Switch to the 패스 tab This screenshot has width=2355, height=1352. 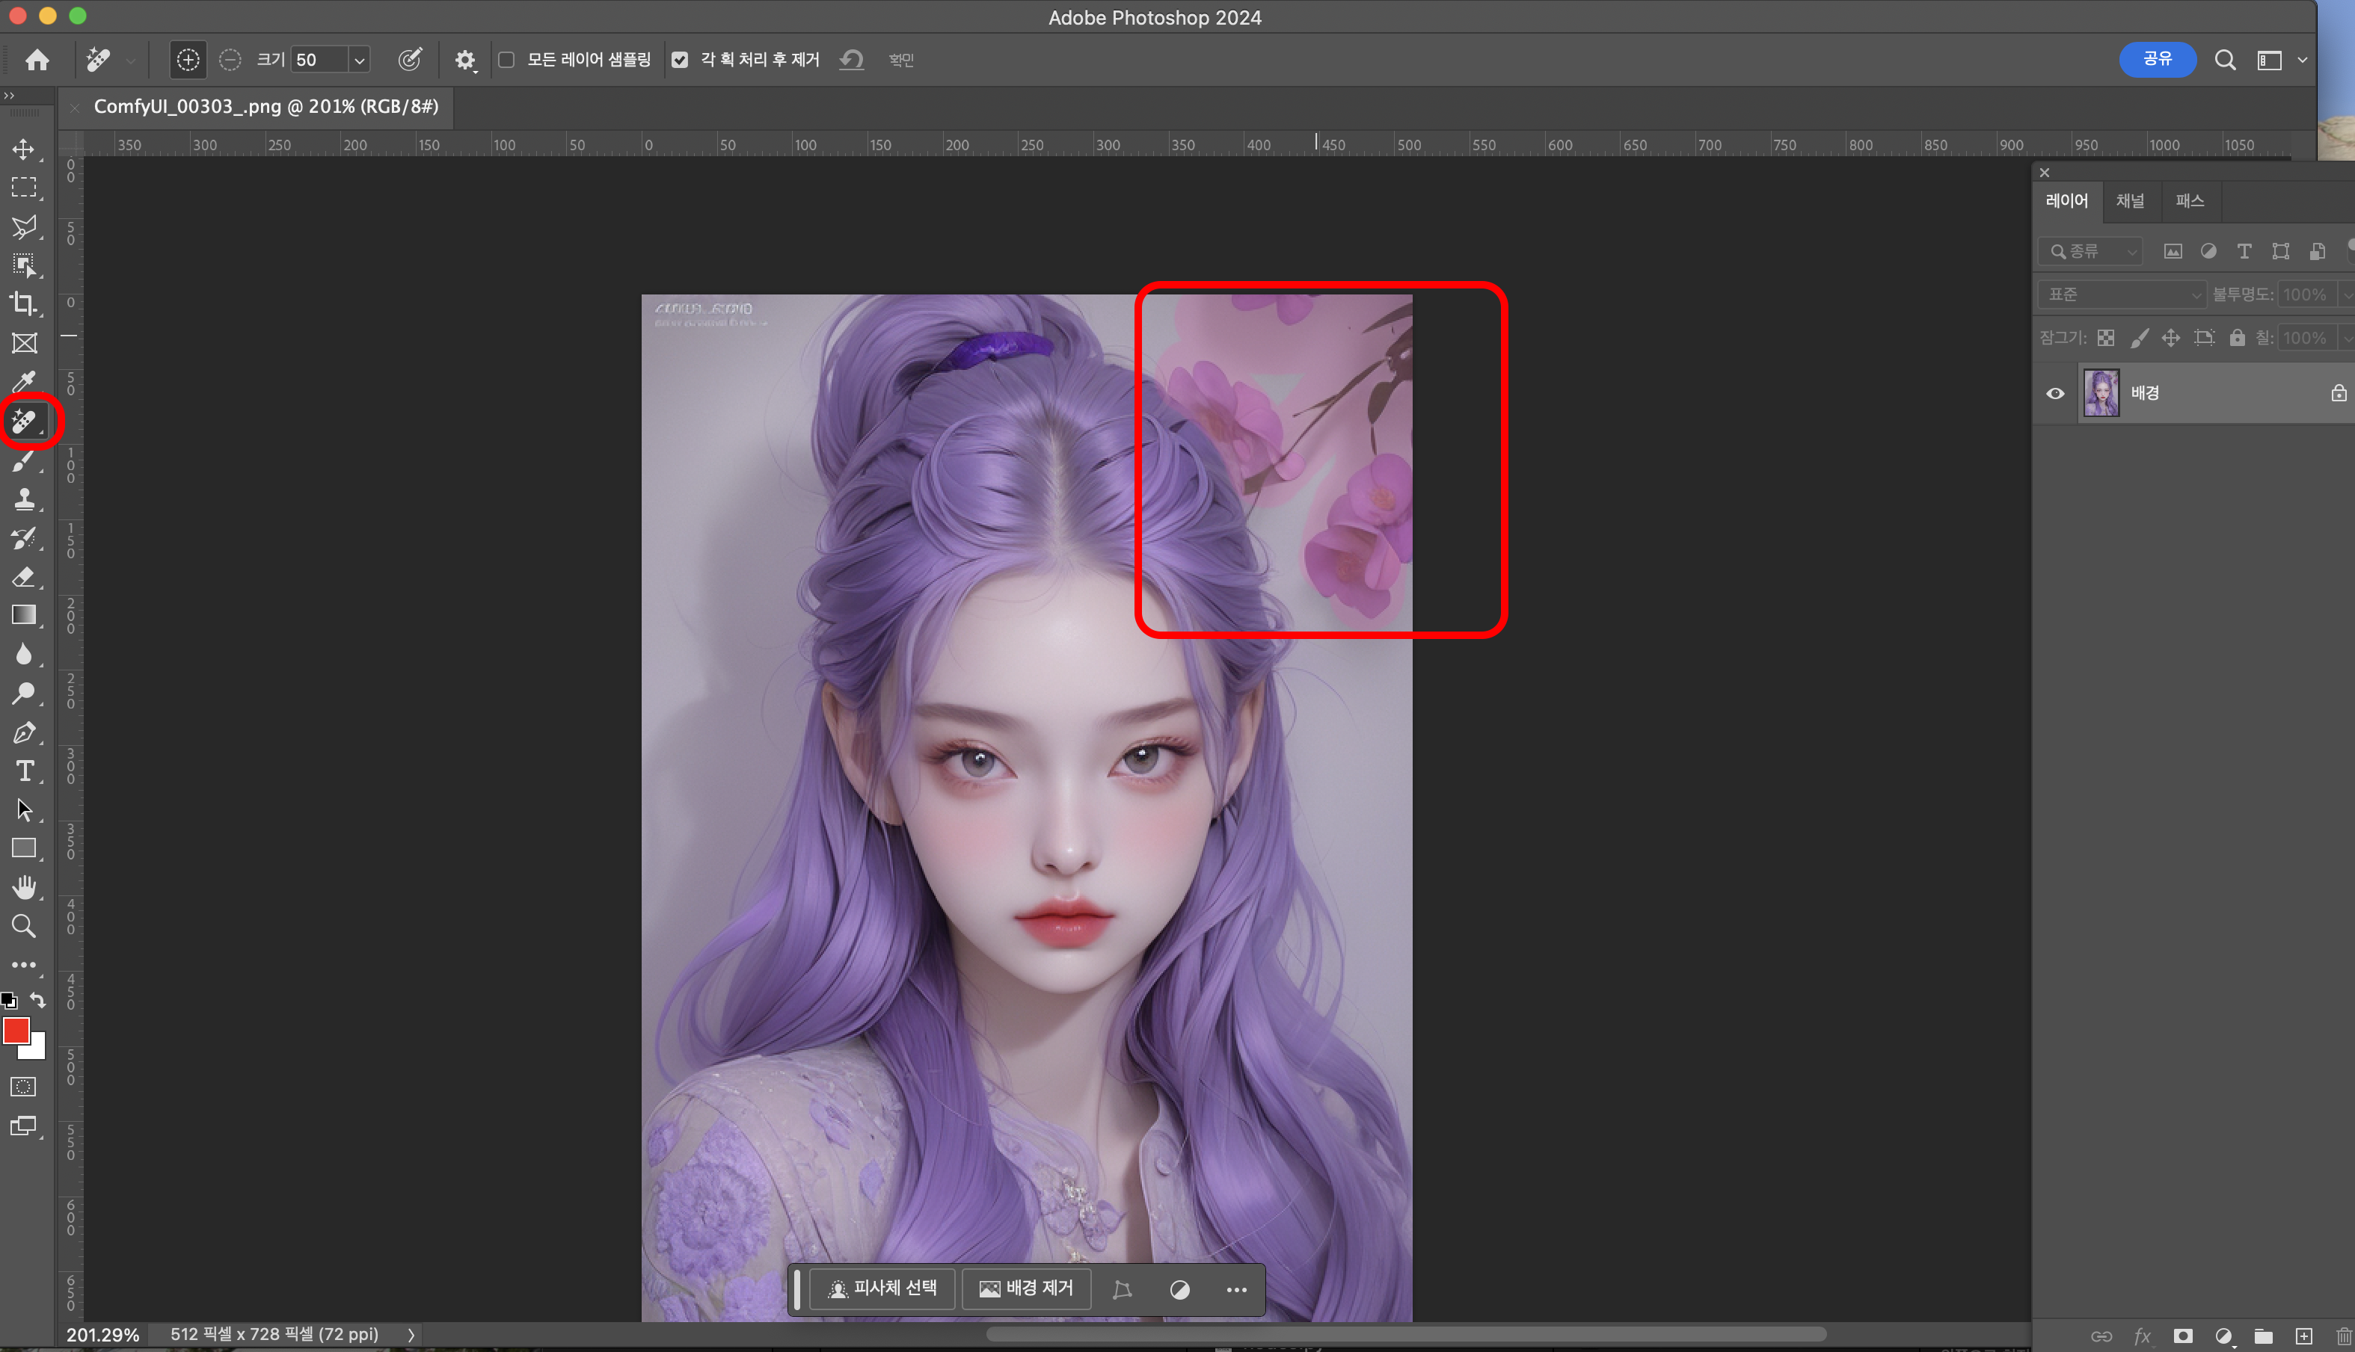click(2189, 200)
